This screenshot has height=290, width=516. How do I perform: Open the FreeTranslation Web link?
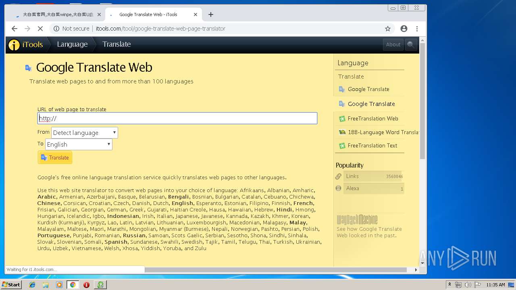pos(373,119)
